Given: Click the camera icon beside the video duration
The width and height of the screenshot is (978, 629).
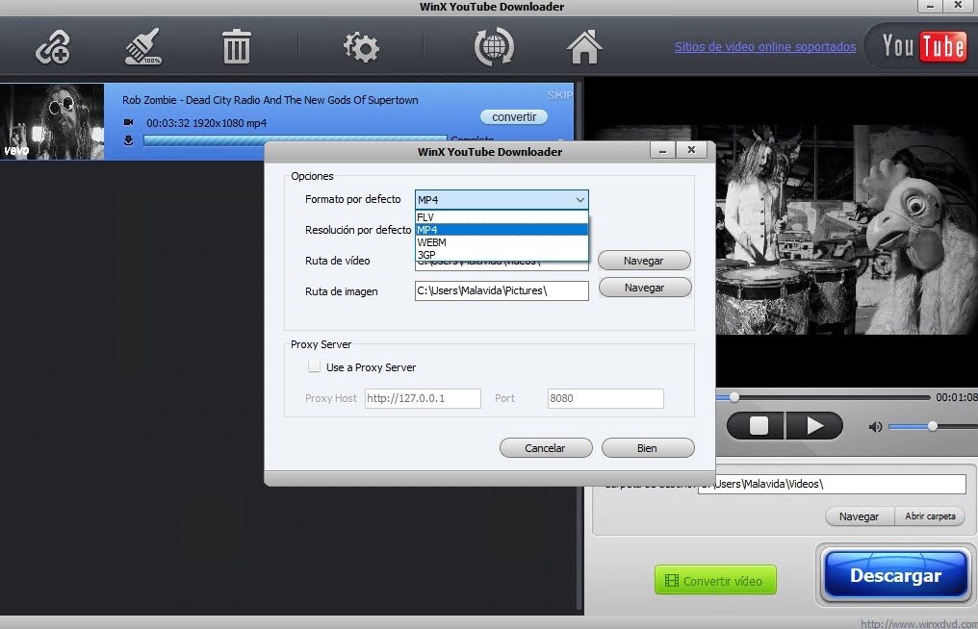Looking at the screenshot, I should [x=128, y=122].
